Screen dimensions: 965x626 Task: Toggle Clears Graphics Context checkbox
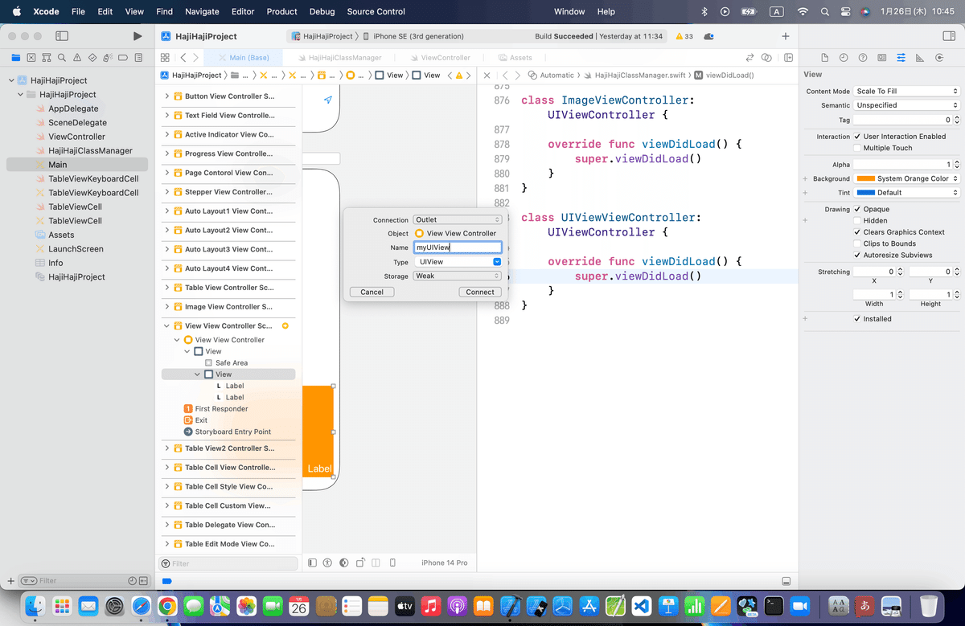(857, 232)
